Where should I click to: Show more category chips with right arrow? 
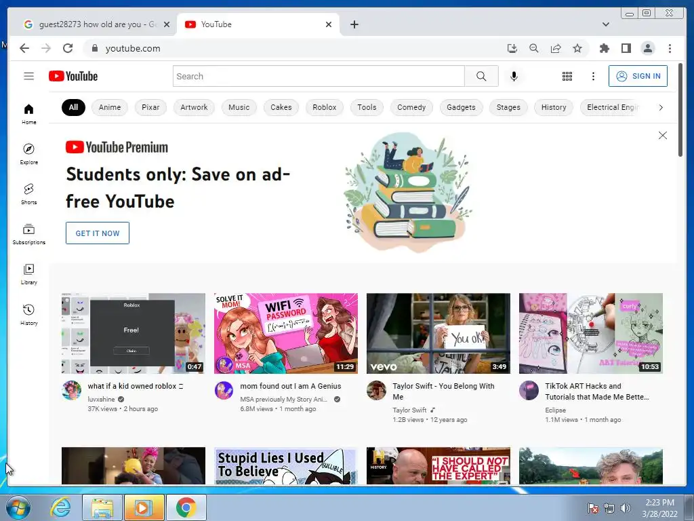(661, 107)
